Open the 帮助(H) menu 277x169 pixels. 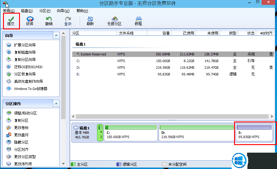tap(82, 11)
